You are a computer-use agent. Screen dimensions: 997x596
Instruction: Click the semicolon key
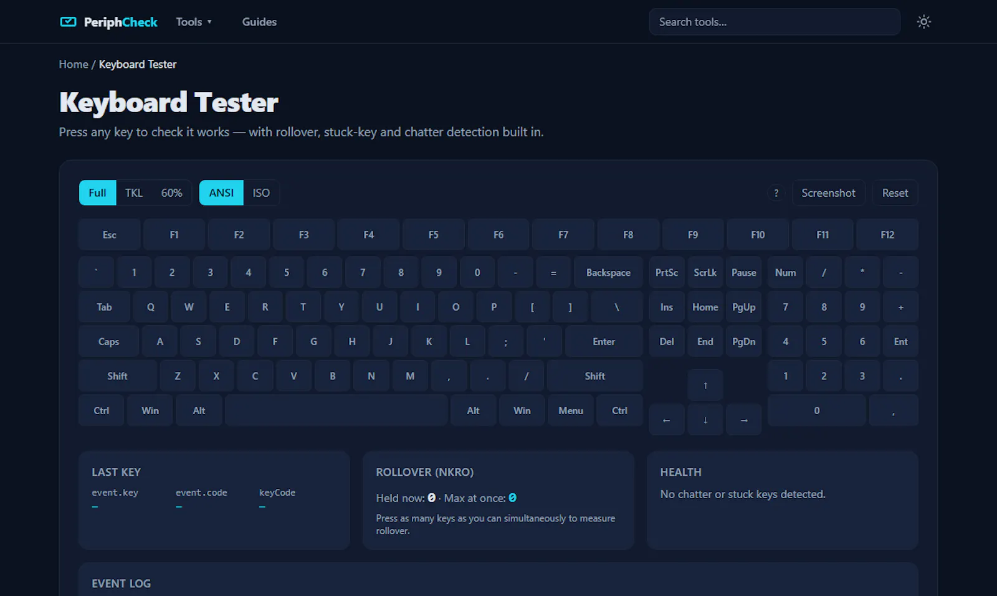click(x=506, y=342)
